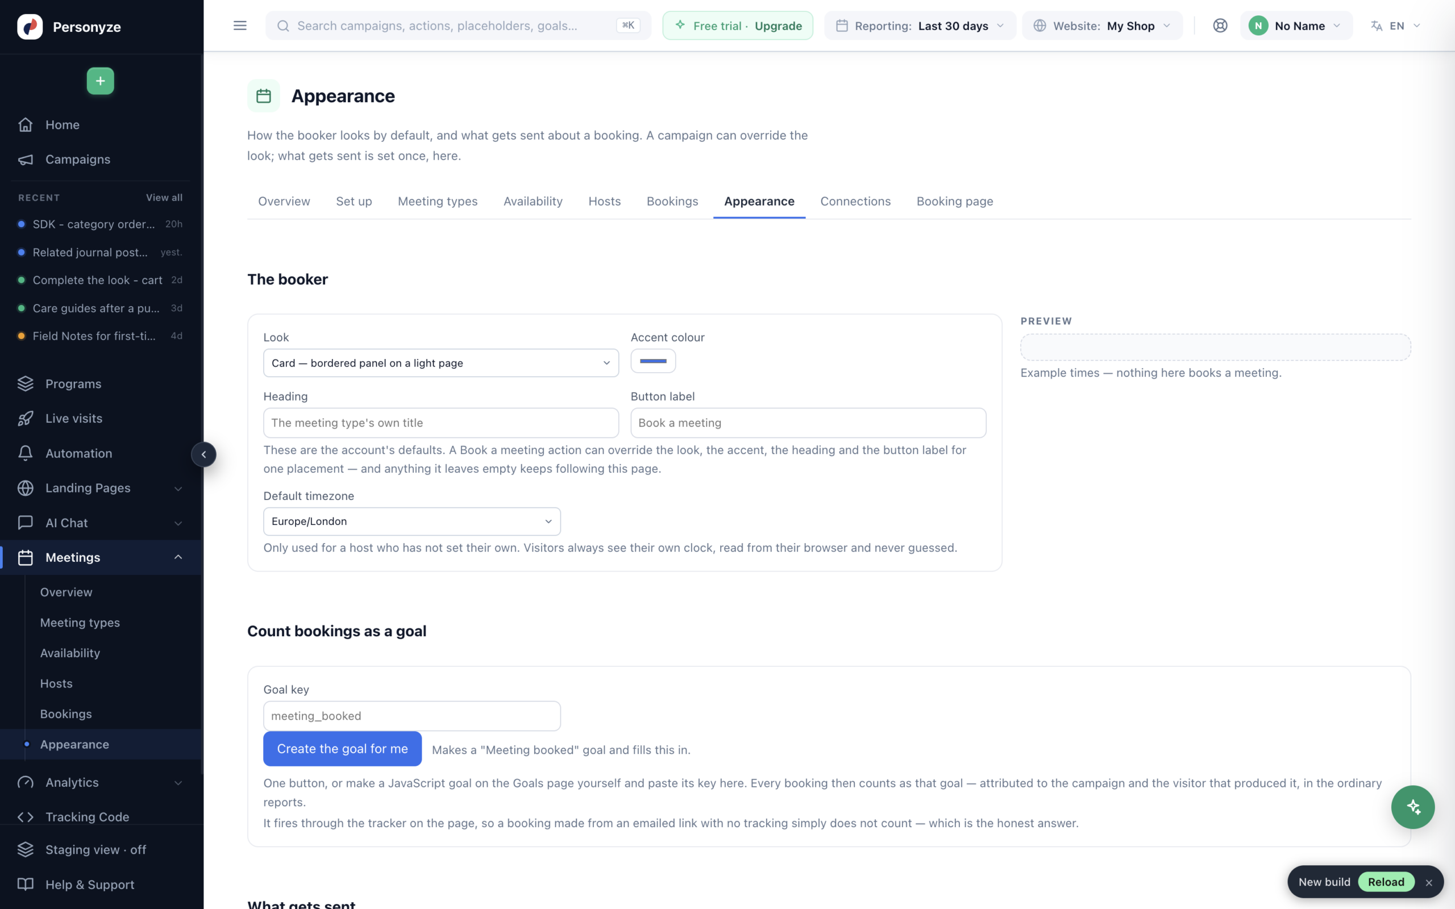
Task: Expand the Analytics submenu chevron
Action: click(178, 783)
